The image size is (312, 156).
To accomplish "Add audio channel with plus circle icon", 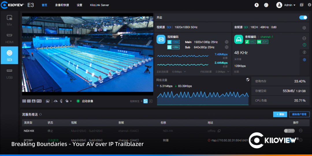I will point(304,60).
